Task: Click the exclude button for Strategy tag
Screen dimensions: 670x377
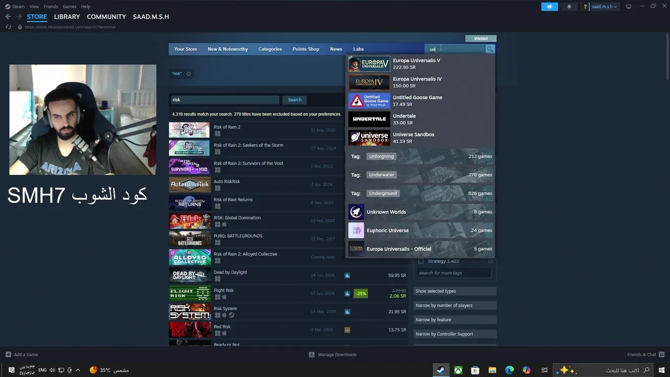Action: pos(490,261)
